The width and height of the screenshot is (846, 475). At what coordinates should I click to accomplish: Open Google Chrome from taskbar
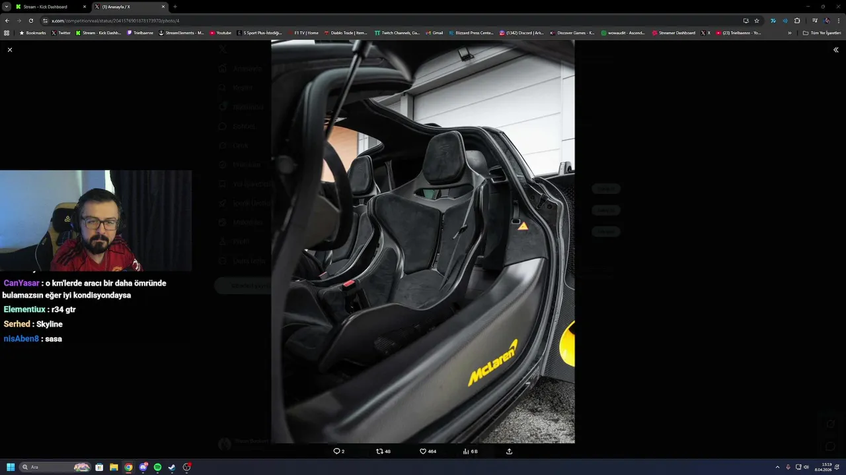pos(128,467)
